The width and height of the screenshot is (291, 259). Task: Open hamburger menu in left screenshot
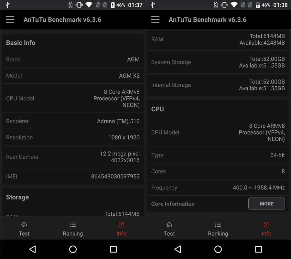tap(10, 19)
